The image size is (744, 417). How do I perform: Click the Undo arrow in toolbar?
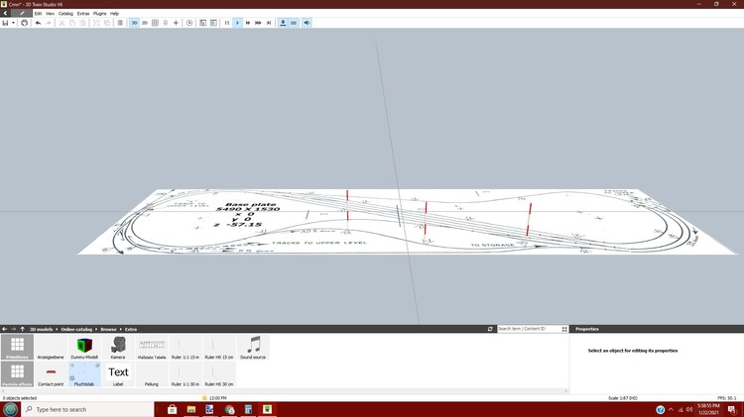[x=38, y=22]
